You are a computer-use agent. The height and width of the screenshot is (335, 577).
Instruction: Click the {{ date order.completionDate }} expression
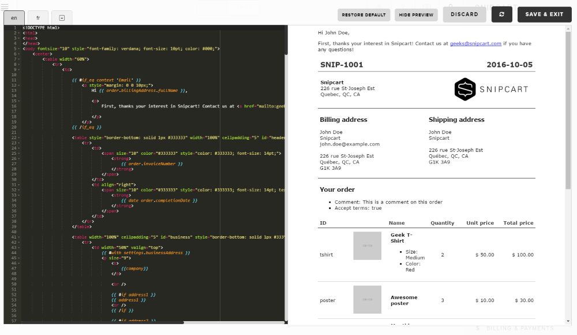point(159,200)
